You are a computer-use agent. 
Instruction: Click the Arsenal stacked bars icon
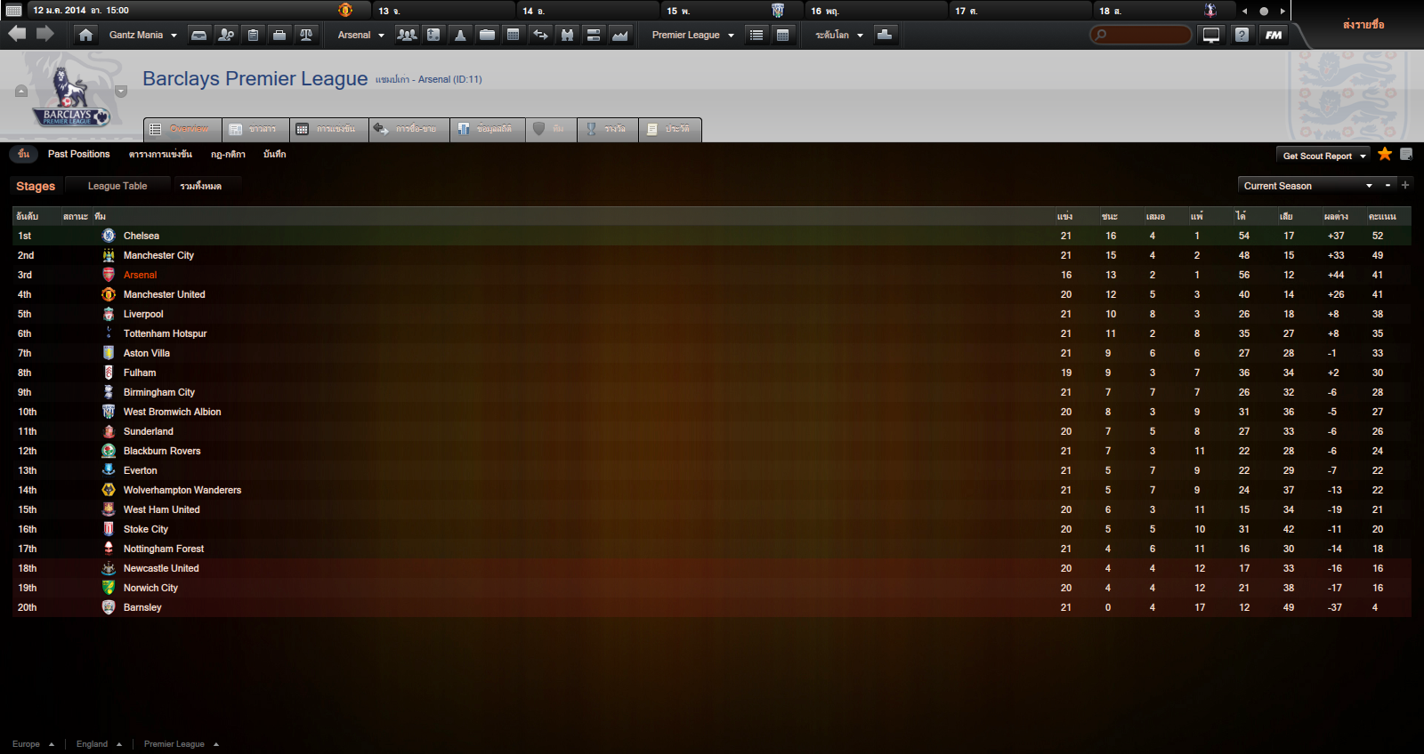point(594,35)
